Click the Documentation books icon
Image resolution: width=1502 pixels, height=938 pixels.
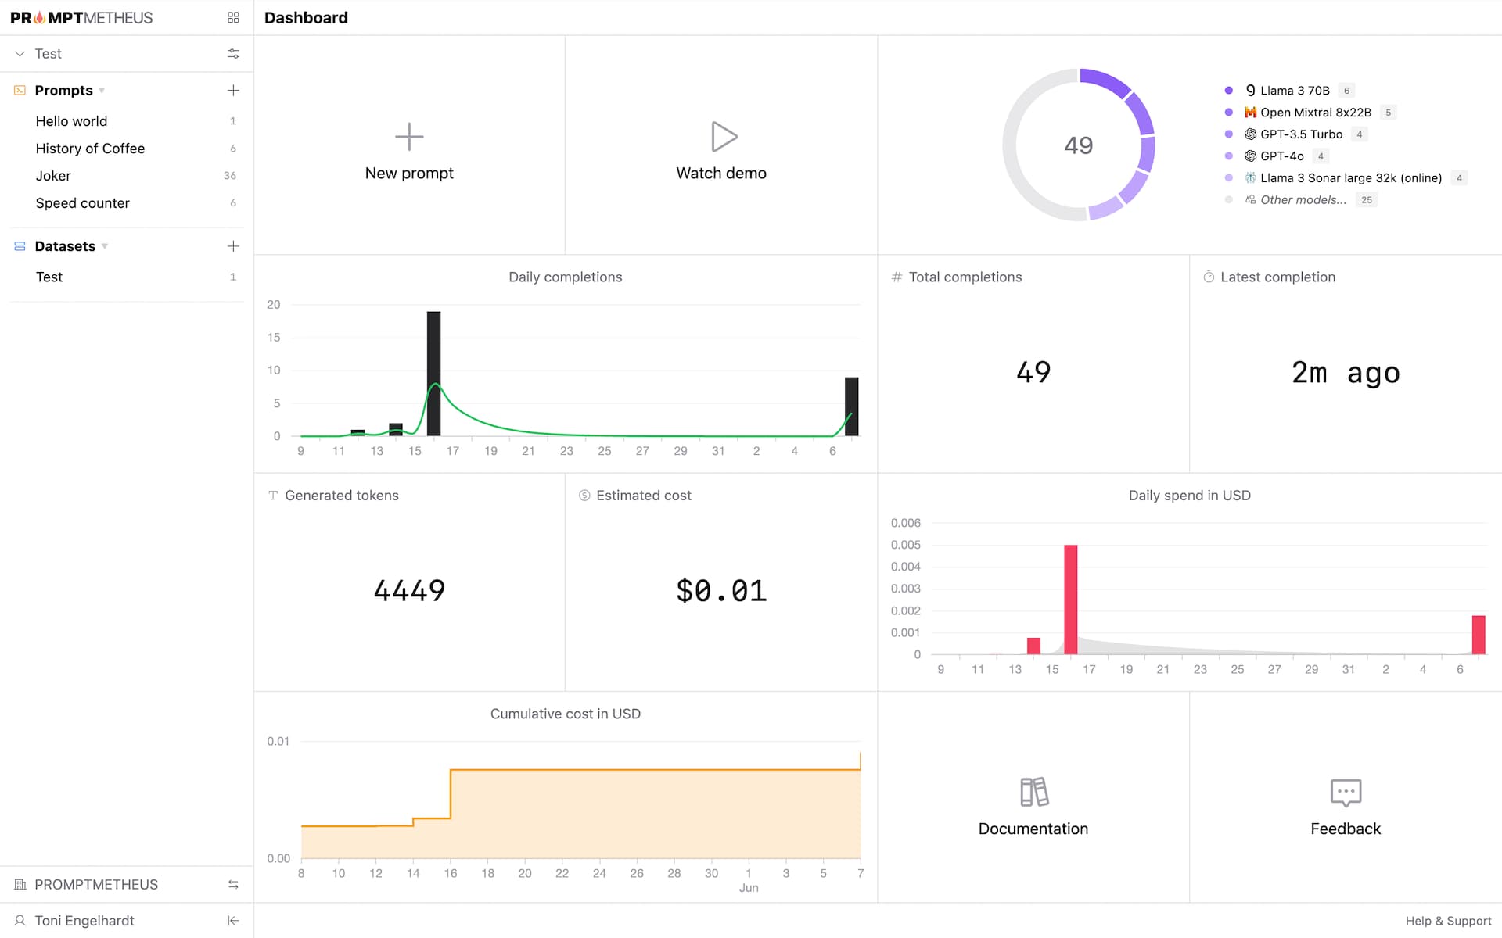pos(1033,791)
